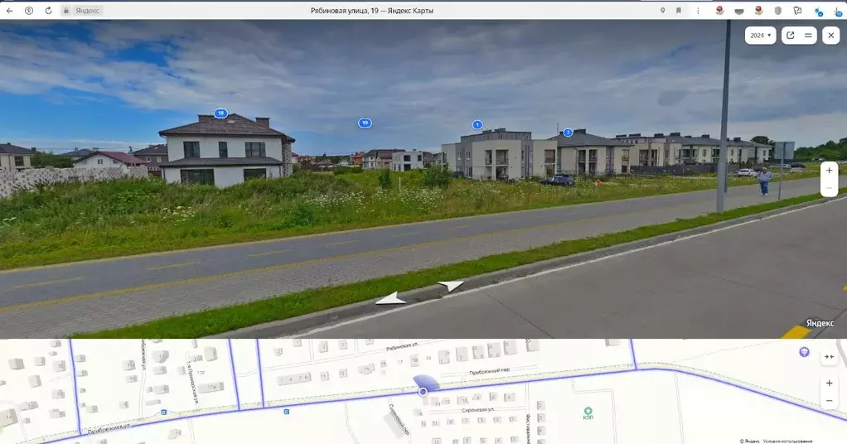The width and height of the screenshot is (847, 444).
Task: Open panorama in new window icon
Action: 790,36
